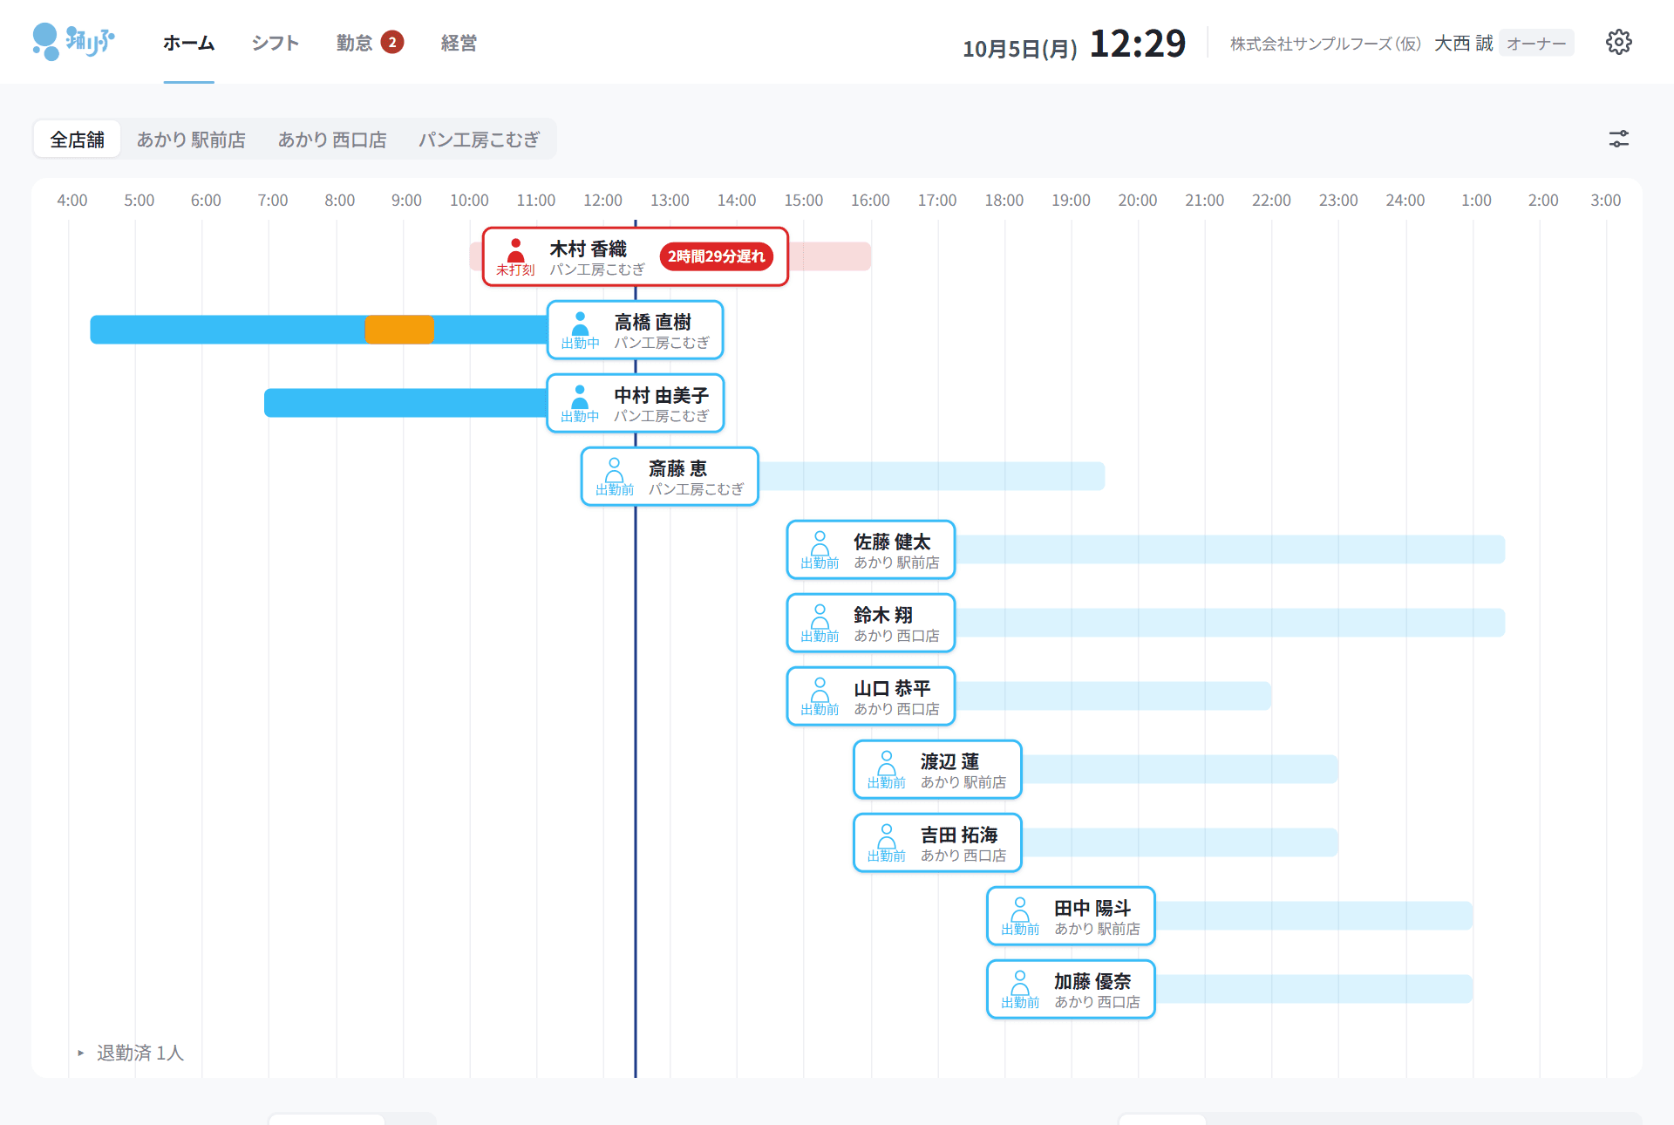1674x1125 pixels.
Task: Expand the 退勤済 1人 section
Action: point(131,1053)
